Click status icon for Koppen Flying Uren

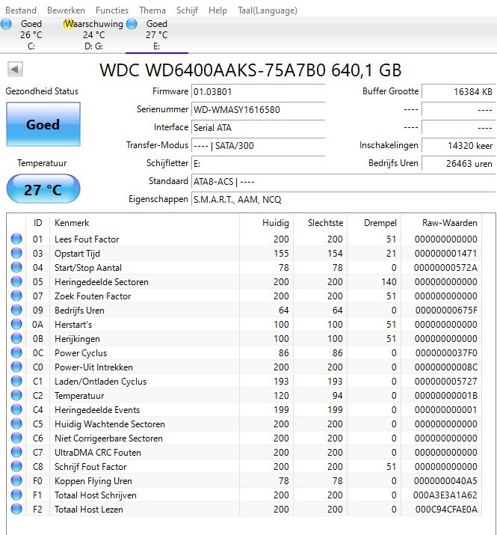(x=16, y=480)
